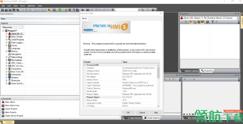Open the Properties object selector dropdown
243x124 pixels.
pyautogui.click(x=238, y=18)
